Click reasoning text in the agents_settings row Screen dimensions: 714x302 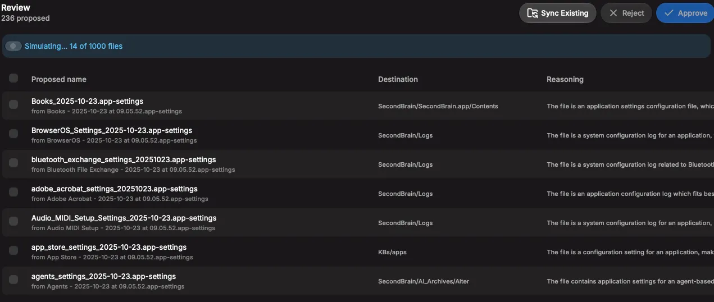point(630,281)
